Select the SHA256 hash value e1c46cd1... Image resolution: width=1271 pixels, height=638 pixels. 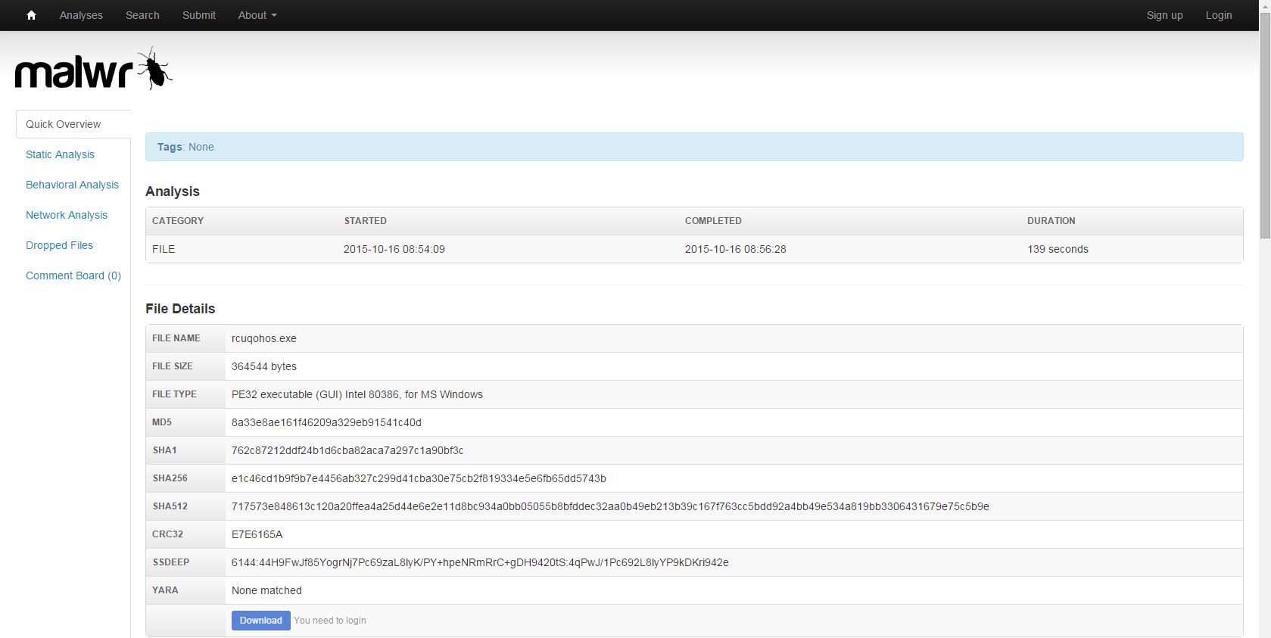tap(419, 478)
